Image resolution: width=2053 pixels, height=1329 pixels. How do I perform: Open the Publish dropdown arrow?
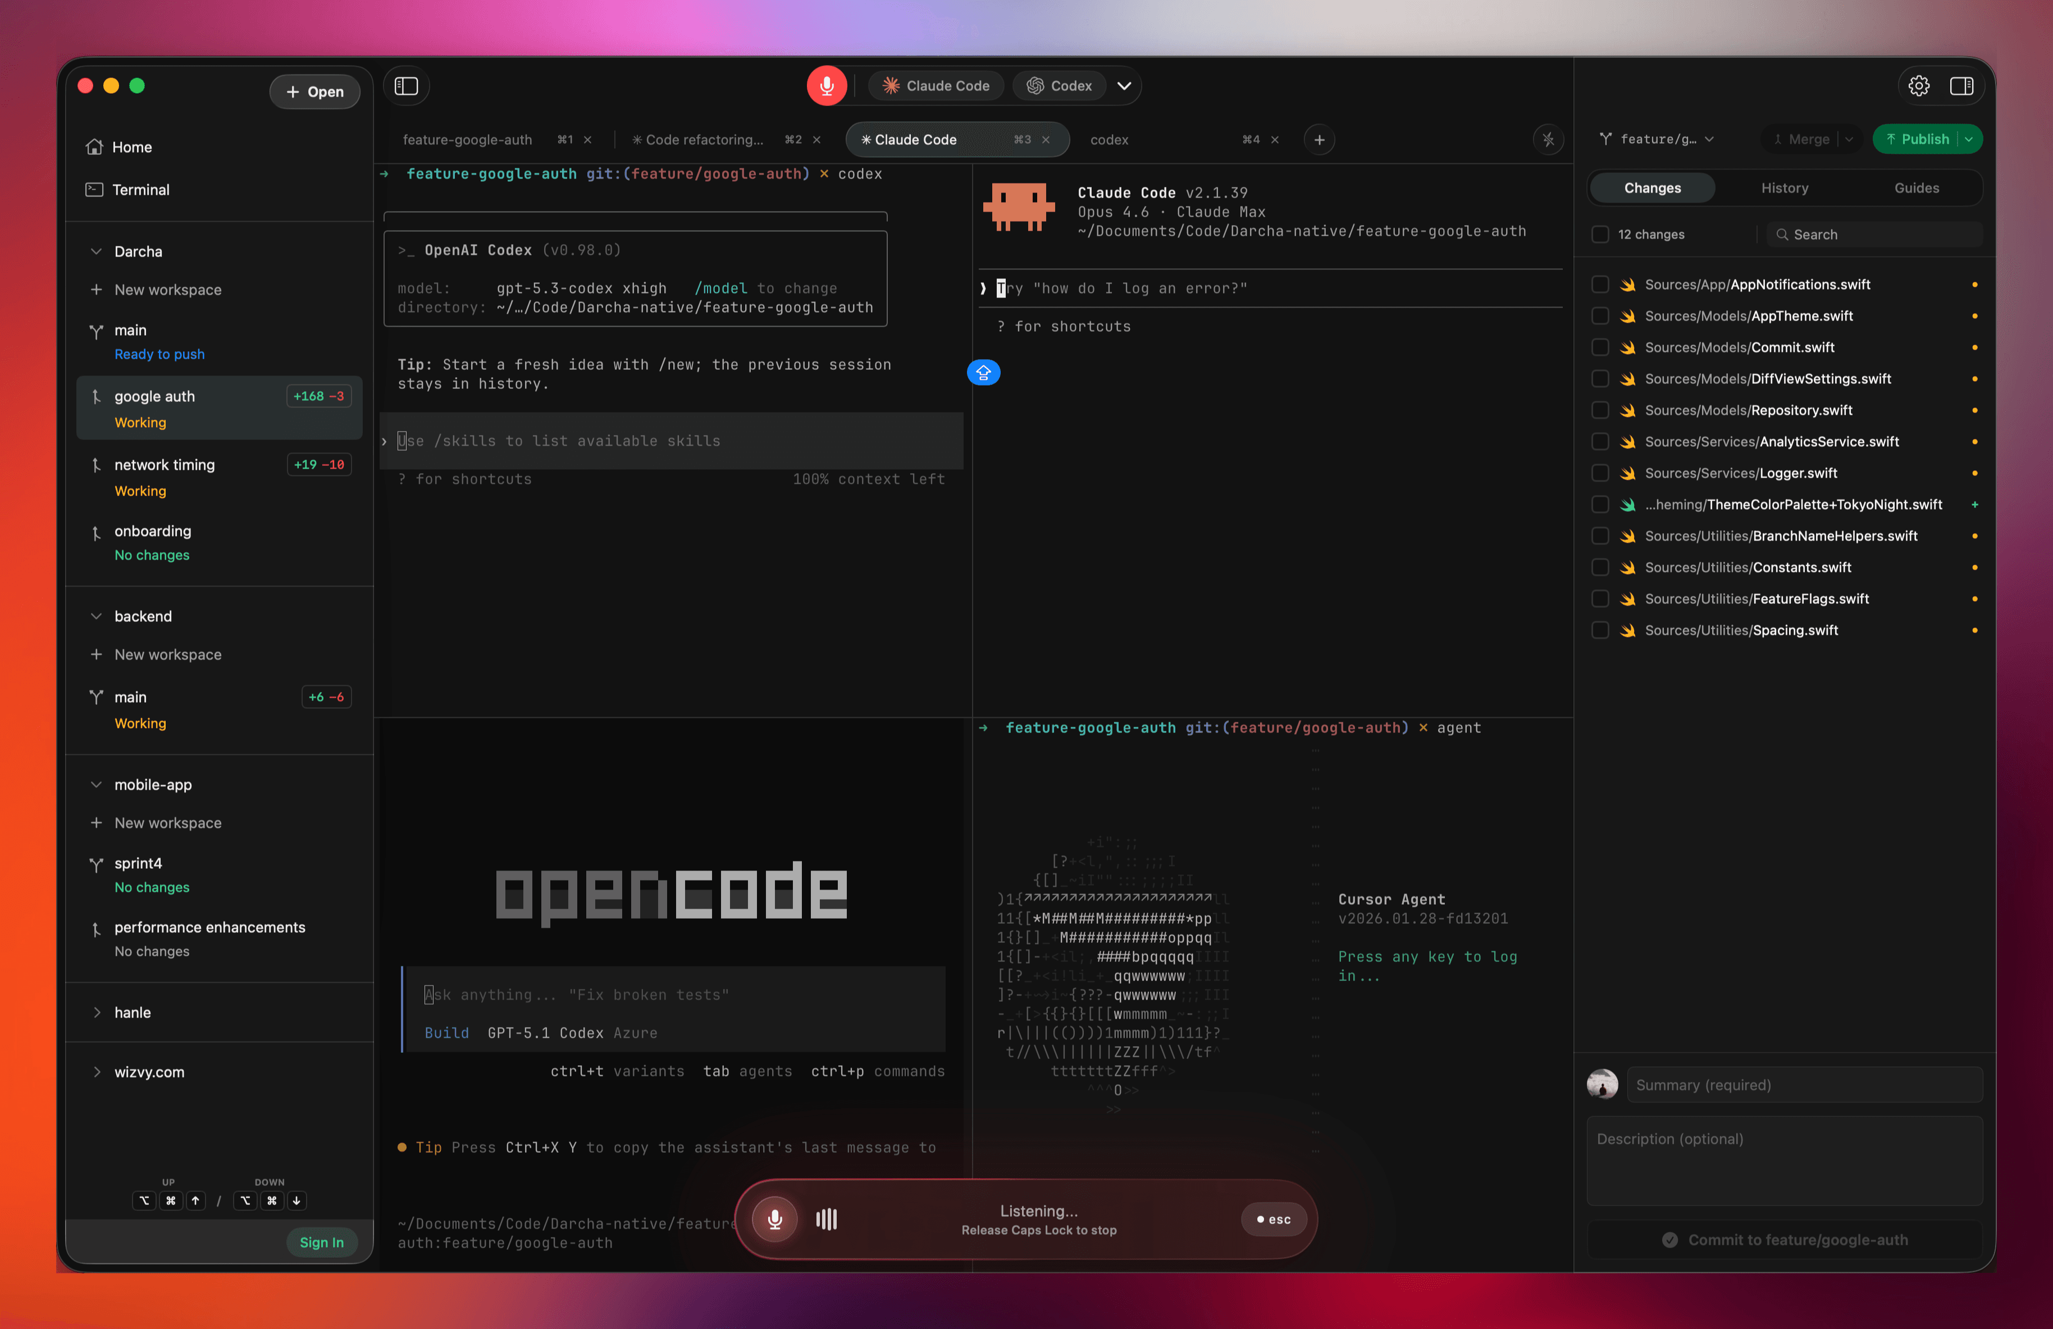coord(1968,139)
